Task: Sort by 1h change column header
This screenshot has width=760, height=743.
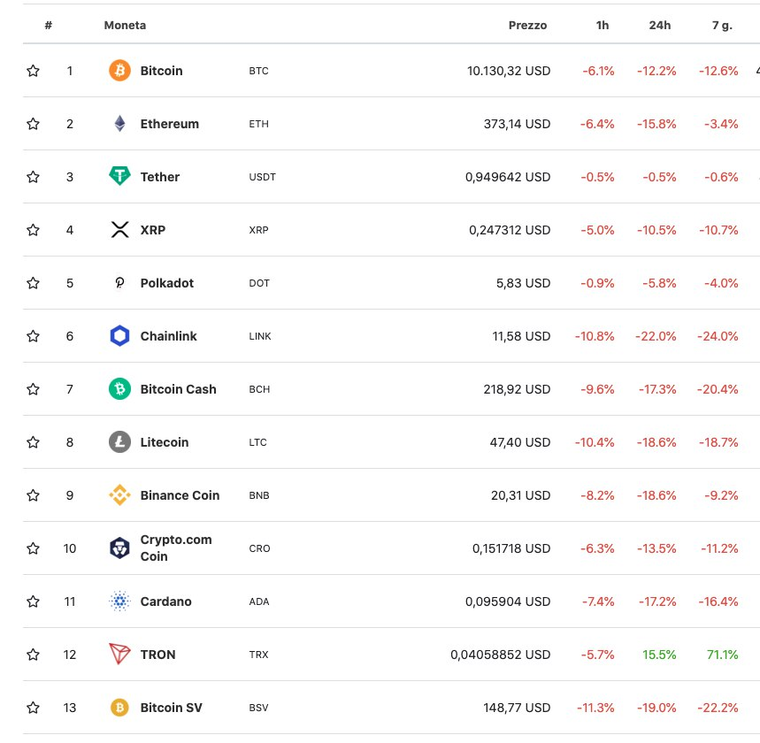Action: pos(603,26)
